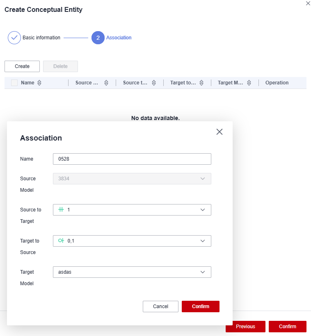Viewport: 311px width, 336px height.
Task: Click the Target Model chevron arrow
Action: coord(203,272)
